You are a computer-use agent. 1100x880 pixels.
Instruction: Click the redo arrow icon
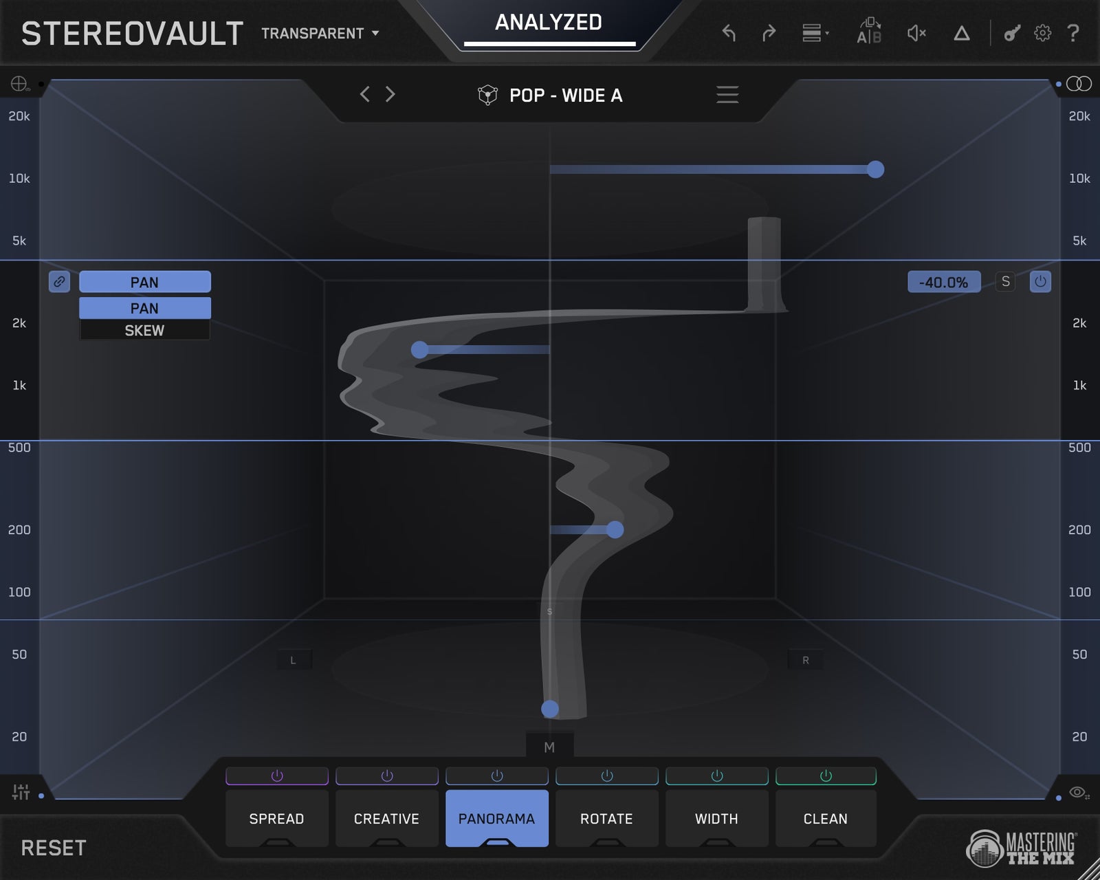click(x=769, y=33)
